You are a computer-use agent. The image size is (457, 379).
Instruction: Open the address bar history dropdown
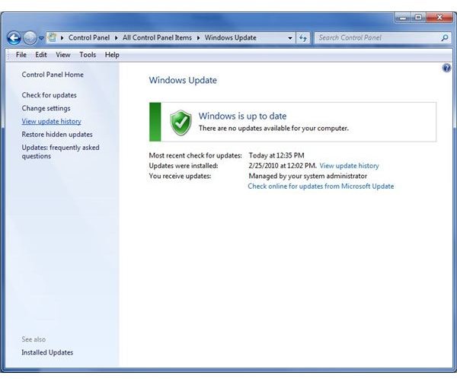click(x=290, y=38)
